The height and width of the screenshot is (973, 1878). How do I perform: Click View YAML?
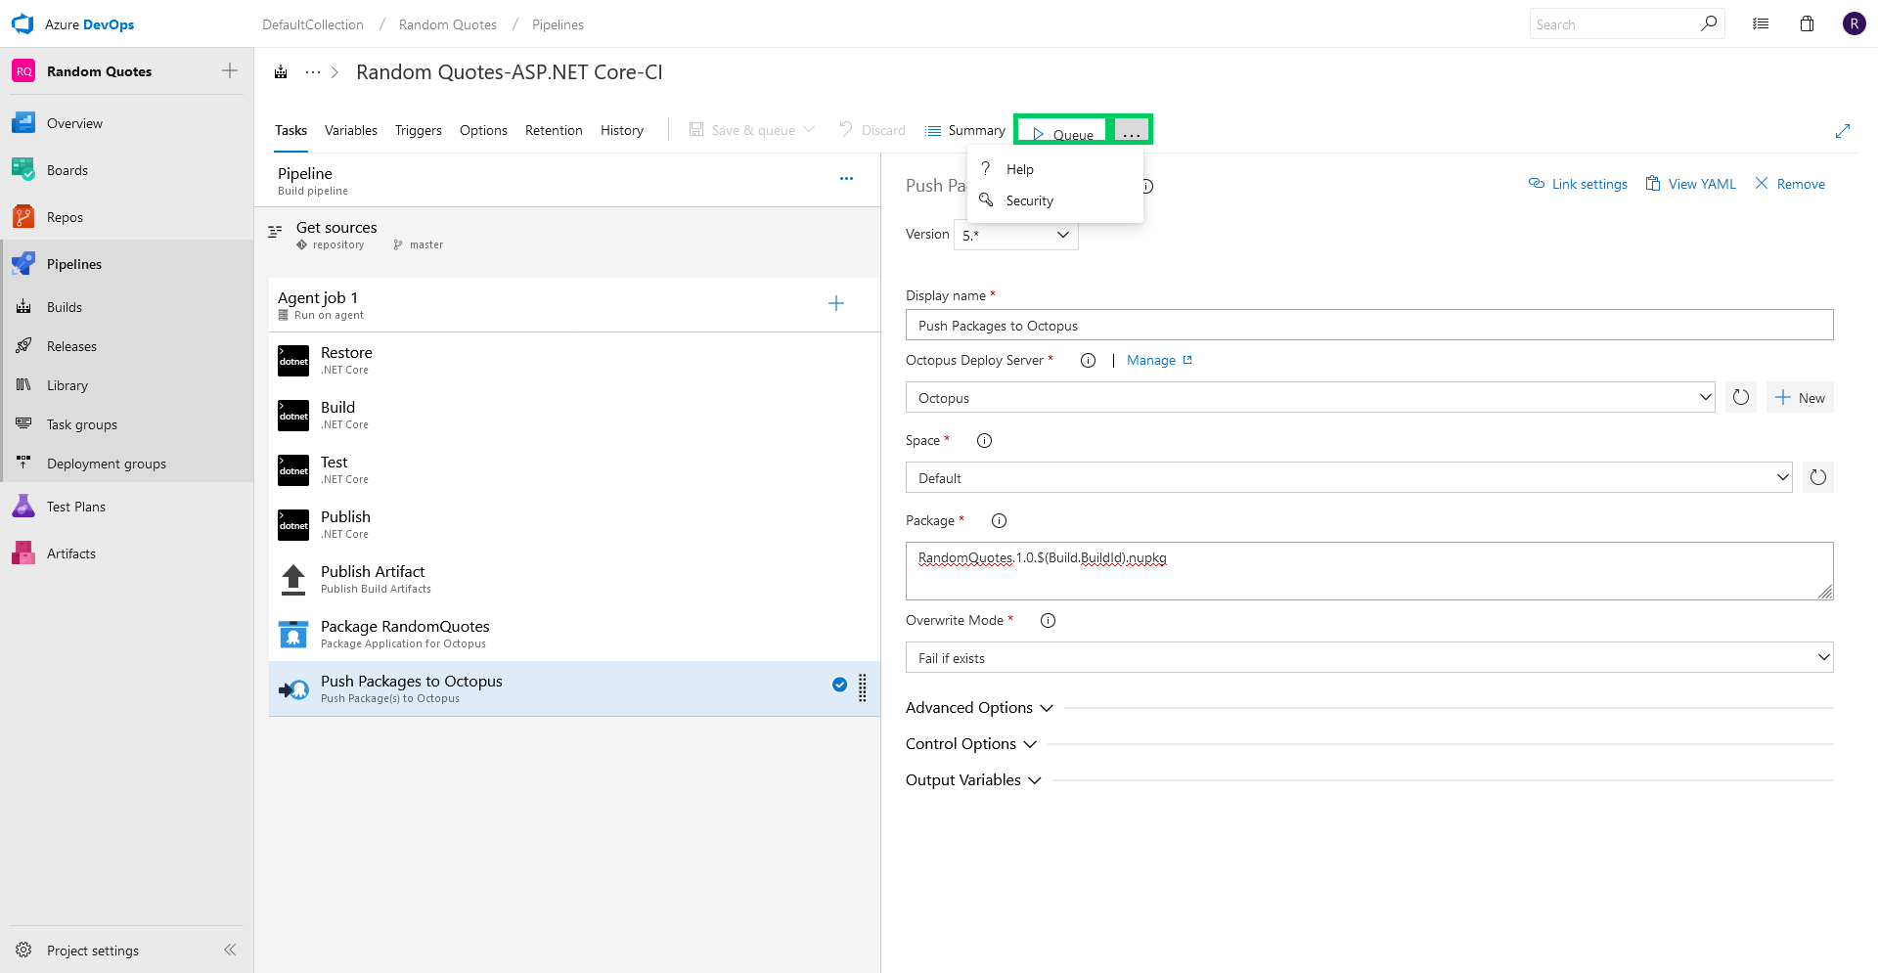(x=1691, y=184)
